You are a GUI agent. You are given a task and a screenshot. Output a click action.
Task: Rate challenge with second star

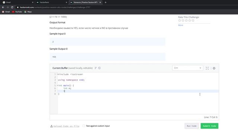(x=183, y=20)
